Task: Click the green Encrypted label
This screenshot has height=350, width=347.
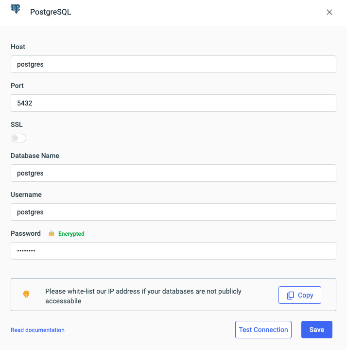Action: 71,234
